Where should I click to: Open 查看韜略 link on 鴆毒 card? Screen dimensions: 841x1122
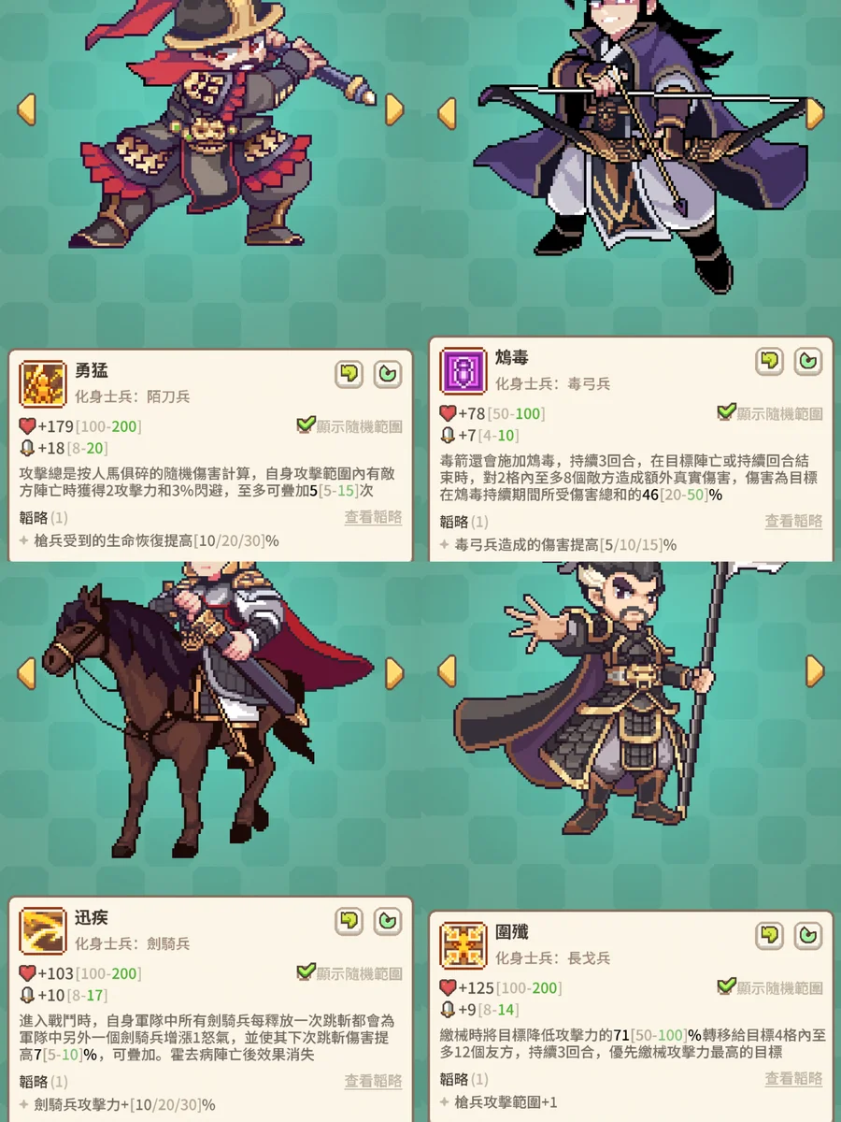[x=793, y=521]
